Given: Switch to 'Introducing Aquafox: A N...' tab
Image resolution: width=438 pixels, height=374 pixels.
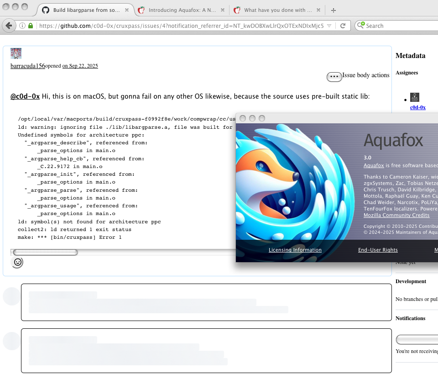Looking at the screenshot, I should 182,10.
